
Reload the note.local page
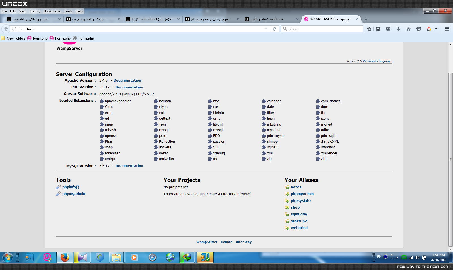point(274,29)
